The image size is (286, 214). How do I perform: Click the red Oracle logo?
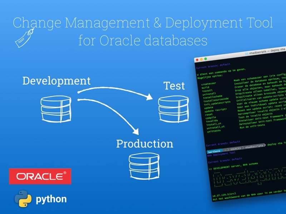point(40,176)
